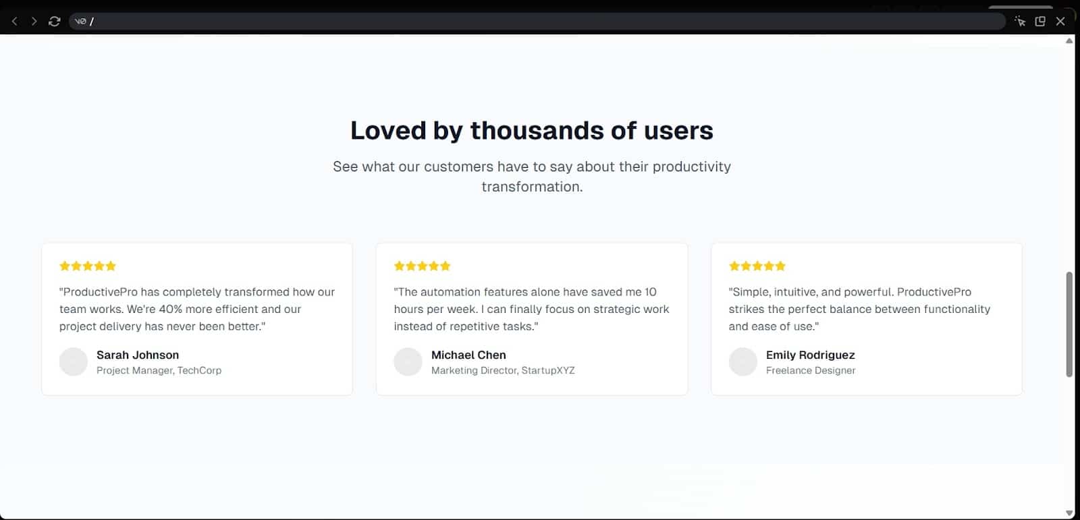The image size is (1080, 520).
Task: Open preview in new window icon
Action: coord(1040,22)
